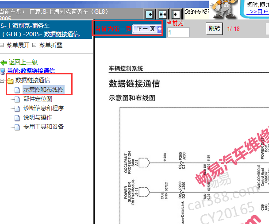
Task: Select 数据链接通信 folder label
Action: pyautogui.click(x=33, y=80)
